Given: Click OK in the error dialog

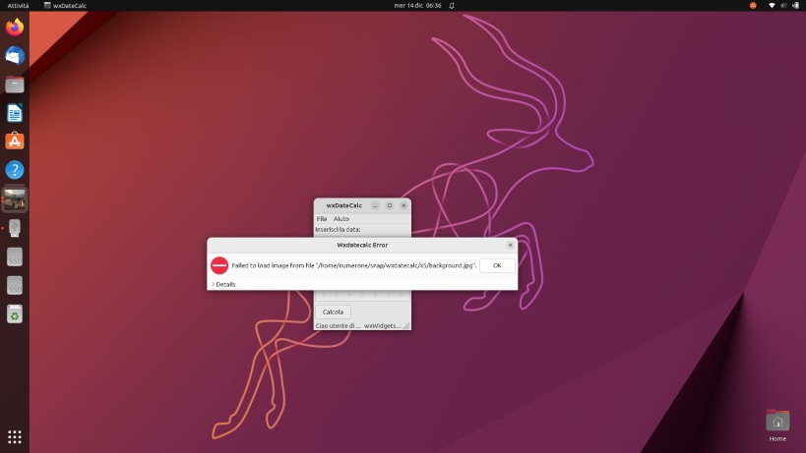Looking at the screenshot, I should point(497,265).
